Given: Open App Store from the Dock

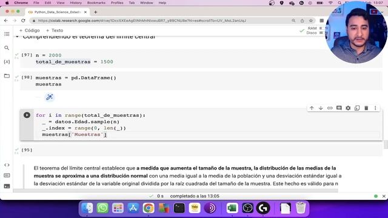Looking at the screenshot, I should (133, 208).
